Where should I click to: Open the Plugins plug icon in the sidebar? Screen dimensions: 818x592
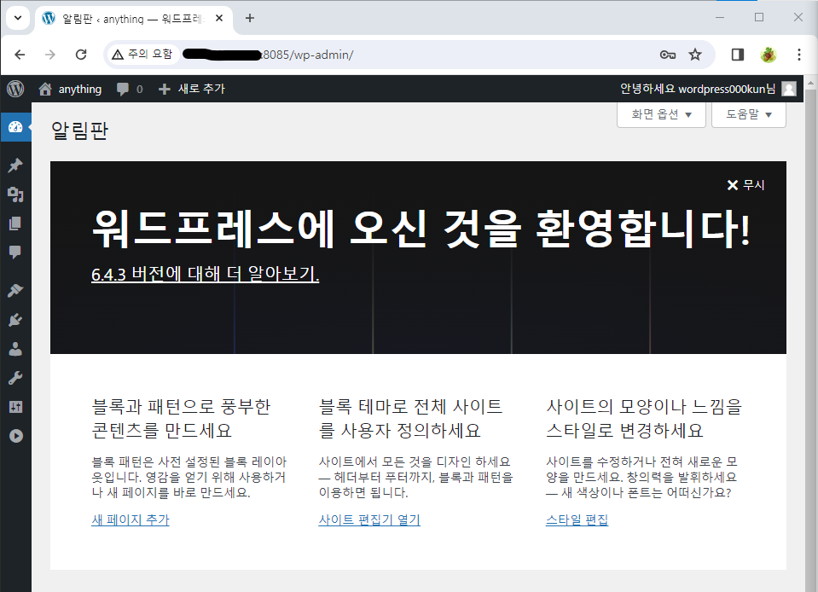[15, 320]
